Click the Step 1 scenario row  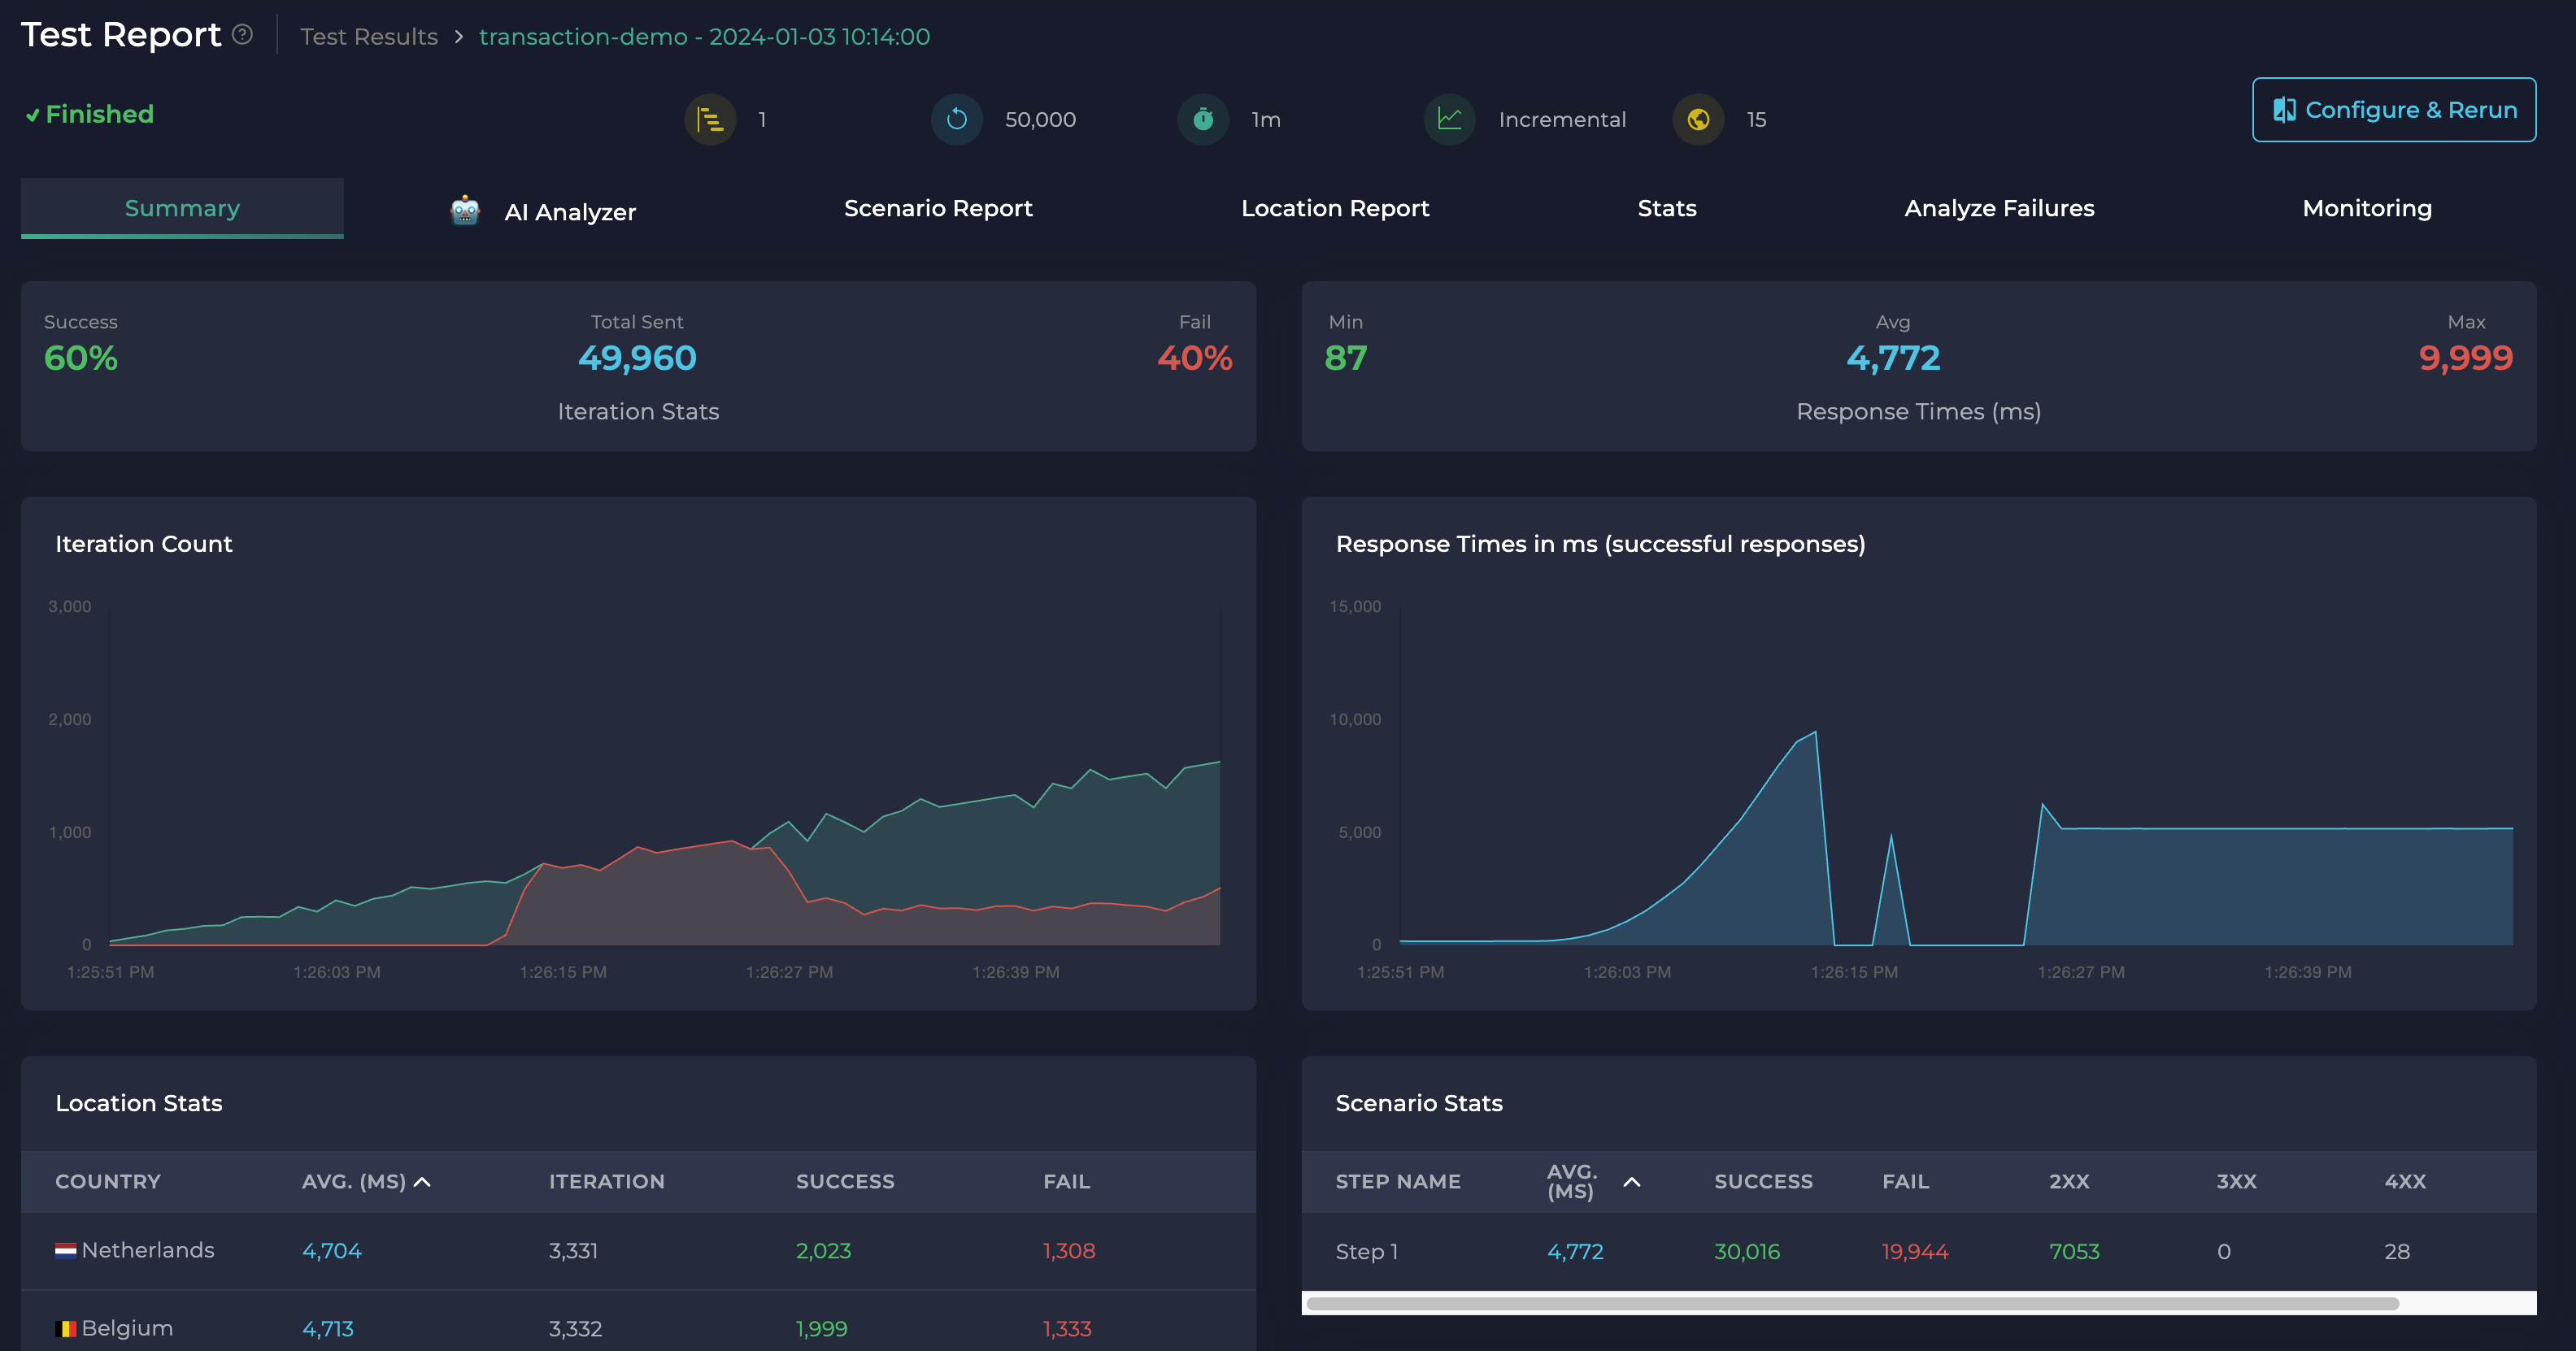(1367, 1251)
